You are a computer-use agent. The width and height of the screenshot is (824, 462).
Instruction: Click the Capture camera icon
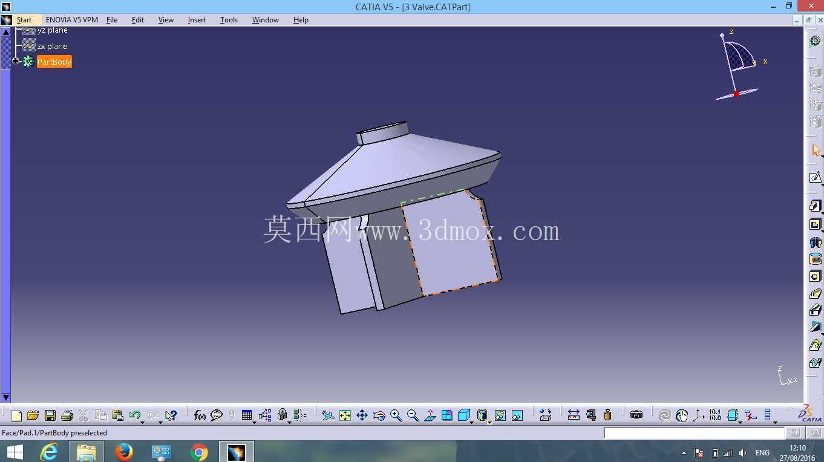pyautogui.click(x=636, y=415)
